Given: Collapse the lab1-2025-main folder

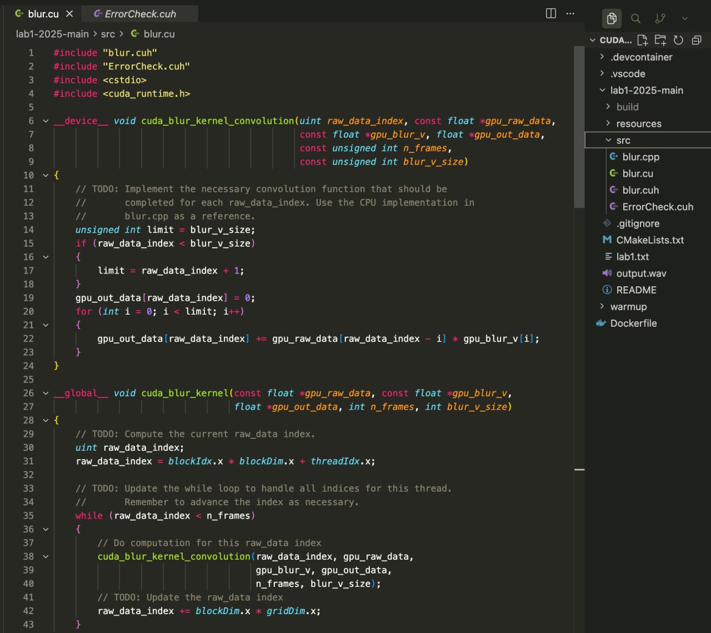Looking at the screenshot, I should [x=648, y=90].
